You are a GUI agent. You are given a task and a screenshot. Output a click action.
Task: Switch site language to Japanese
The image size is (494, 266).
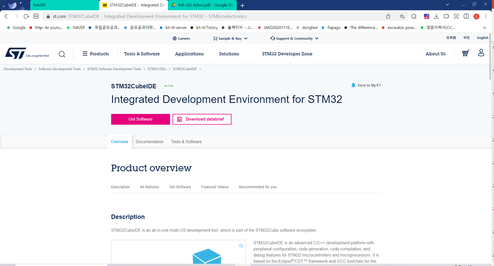(451, 38)
